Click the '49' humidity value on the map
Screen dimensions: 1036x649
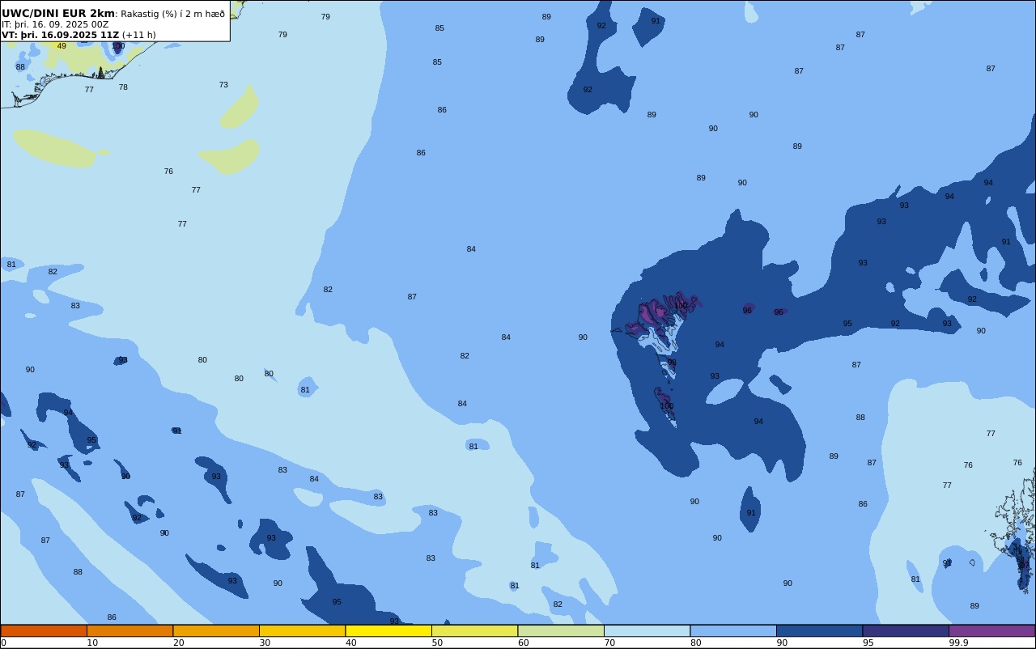click(x=62, y=46)
